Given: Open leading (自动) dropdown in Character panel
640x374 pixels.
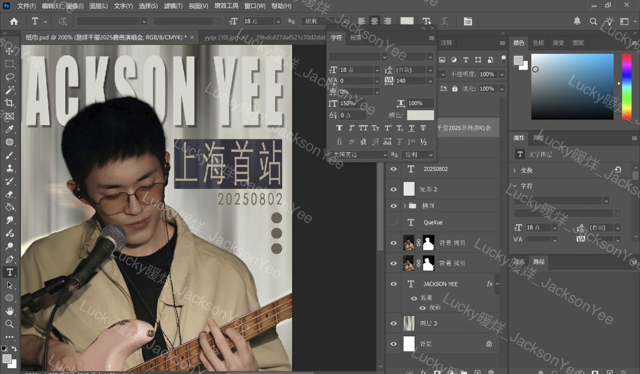Looking at the screenshot, I should coord(430,70).
